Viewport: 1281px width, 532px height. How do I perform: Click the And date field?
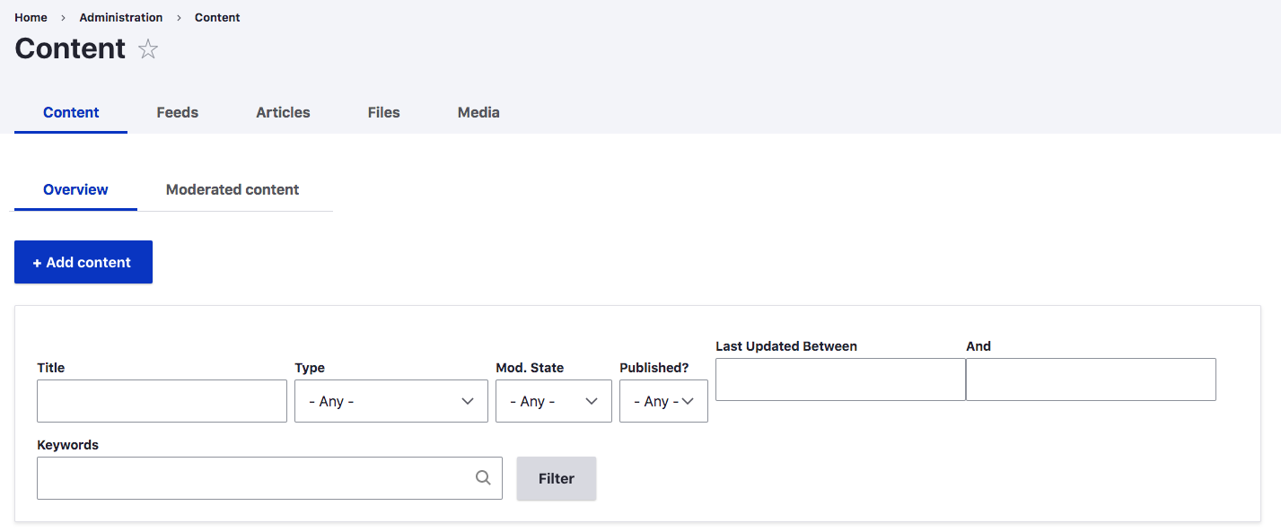(x=1091, y=379)
